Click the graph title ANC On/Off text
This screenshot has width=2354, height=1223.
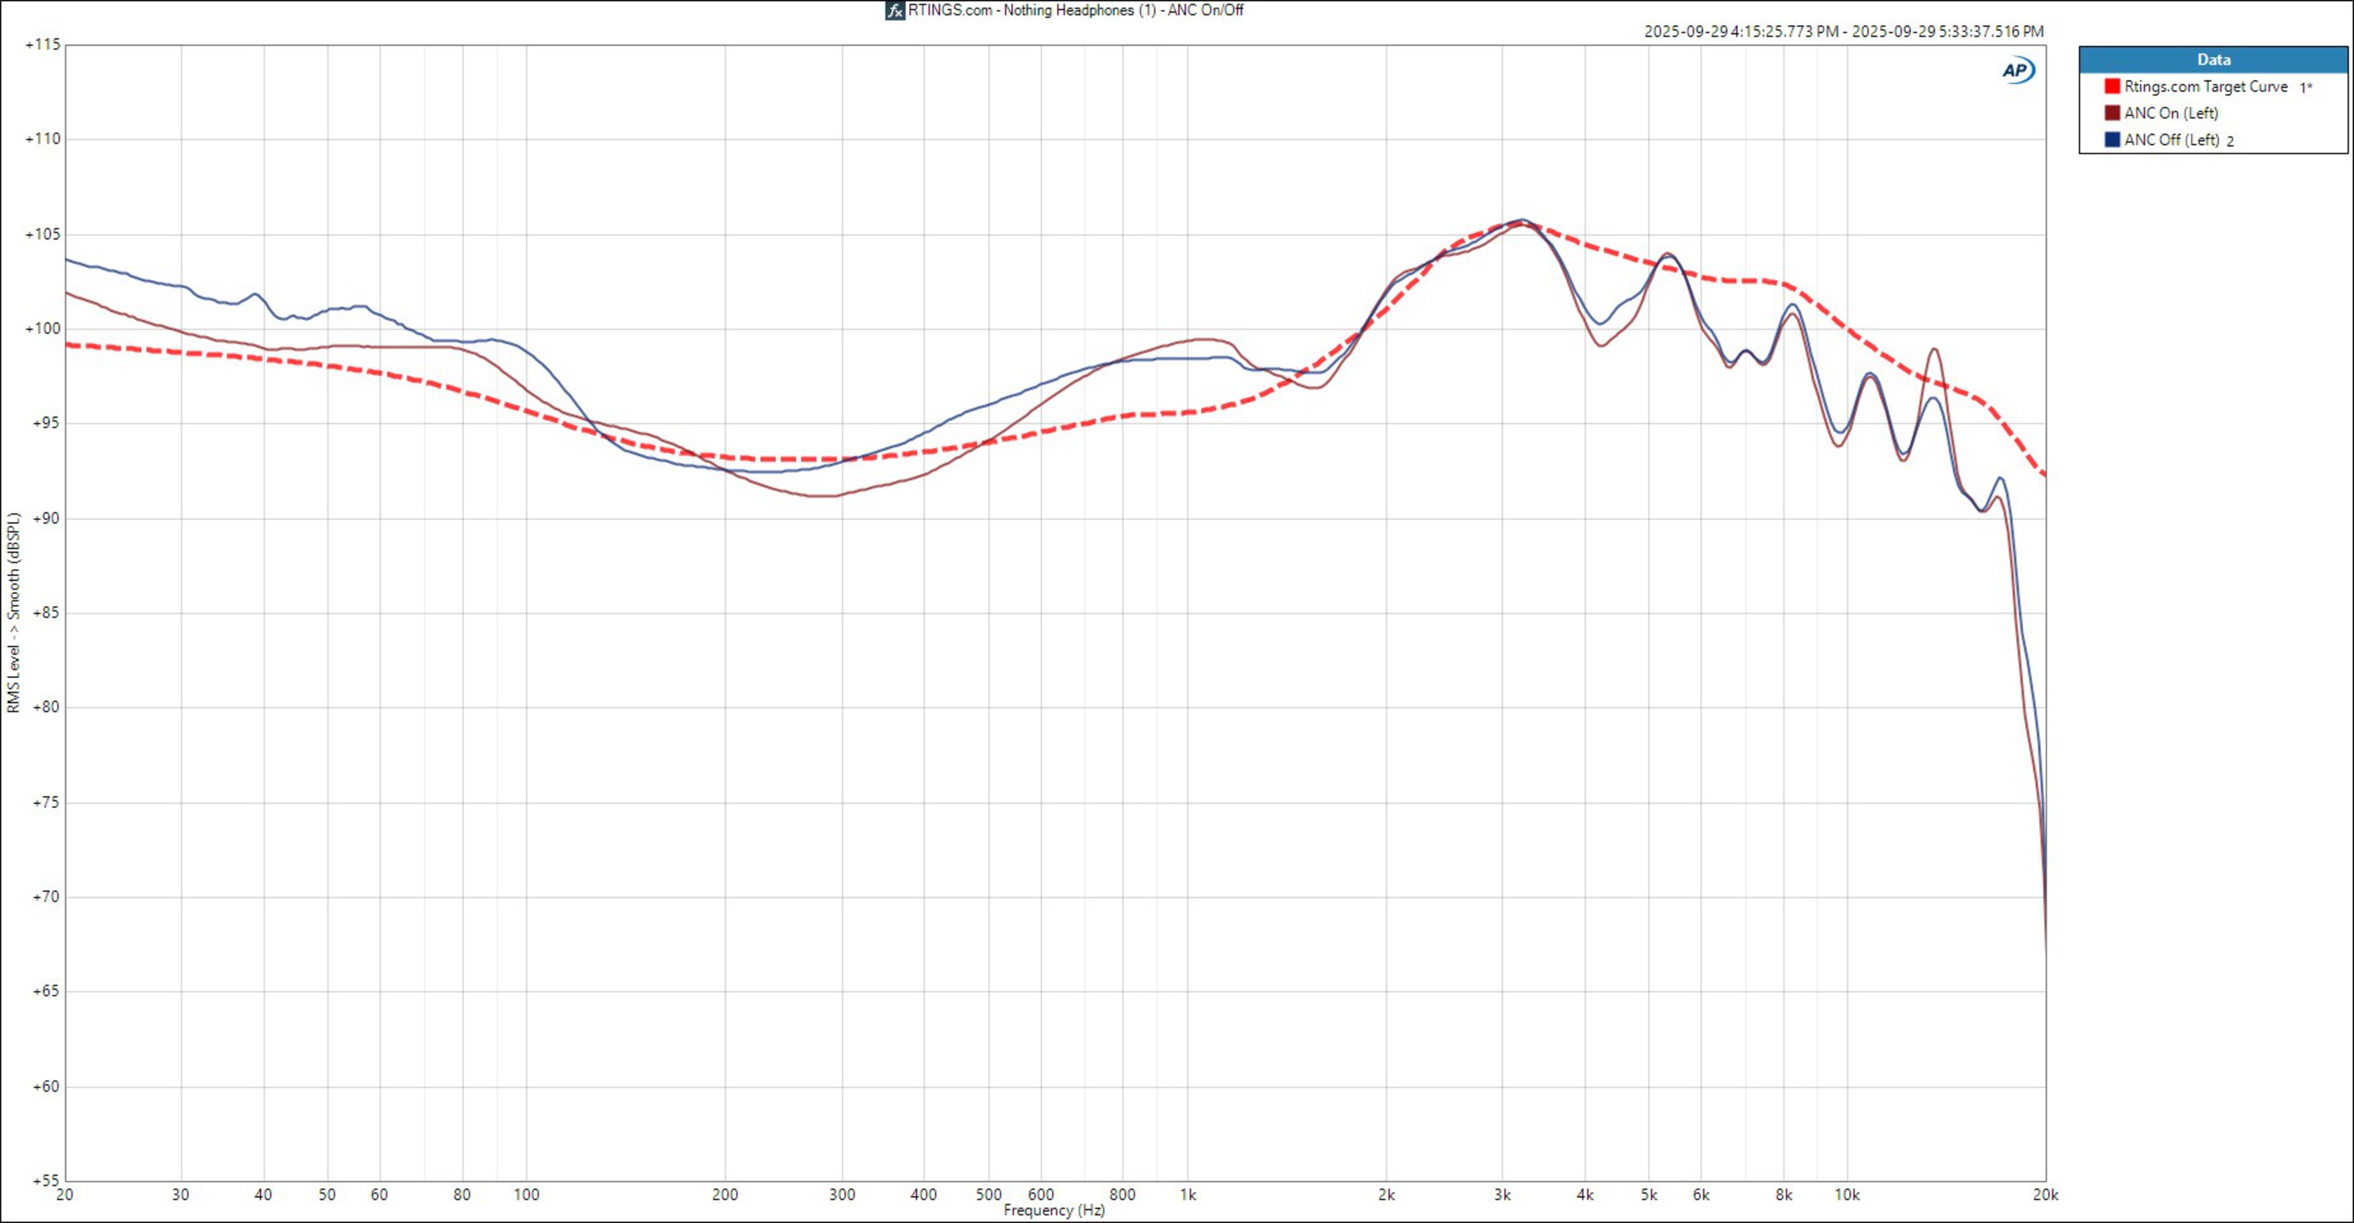click(1075, 10)
